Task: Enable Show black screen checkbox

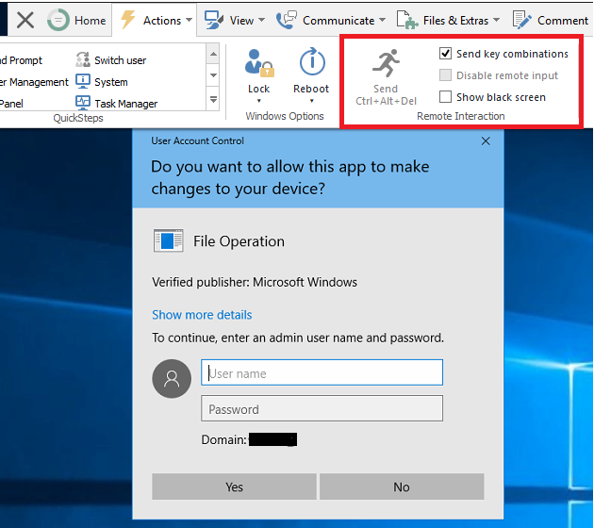Action: (445, 96)
